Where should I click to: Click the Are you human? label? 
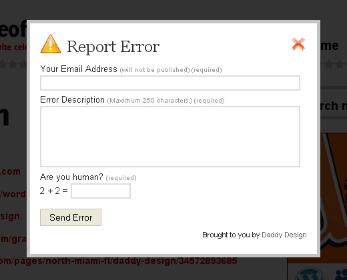coord(71,177)
